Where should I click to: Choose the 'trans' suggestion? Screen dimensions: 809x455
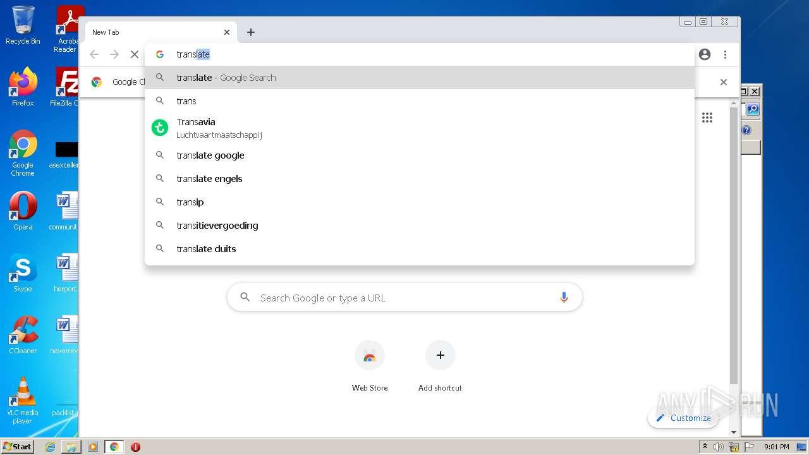click(x=420, y=101)
